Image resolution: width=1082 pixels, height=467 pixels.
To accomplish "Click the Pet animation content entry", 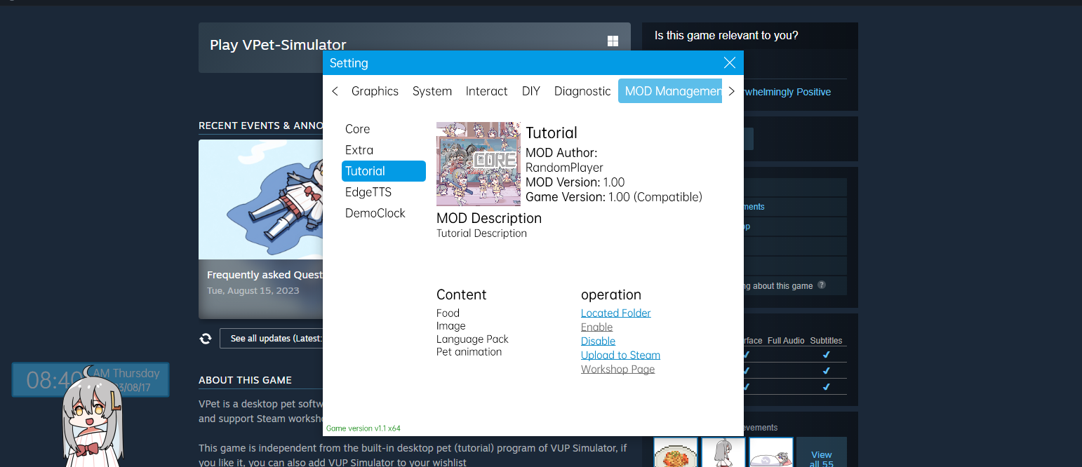I will pos(469,351).
